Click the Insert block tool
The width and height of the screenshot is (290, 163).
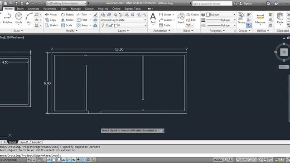181,18
